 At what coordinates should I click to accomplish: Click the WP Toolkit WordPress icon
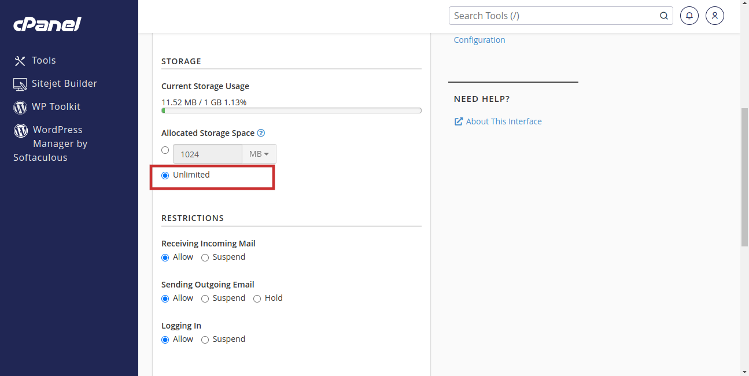20,107
